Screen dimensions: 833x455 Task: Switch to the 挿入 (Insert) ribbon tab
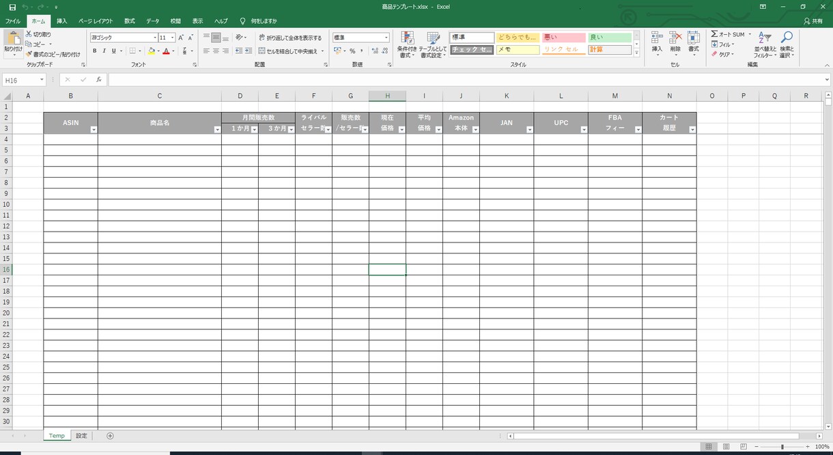(61, 21)
